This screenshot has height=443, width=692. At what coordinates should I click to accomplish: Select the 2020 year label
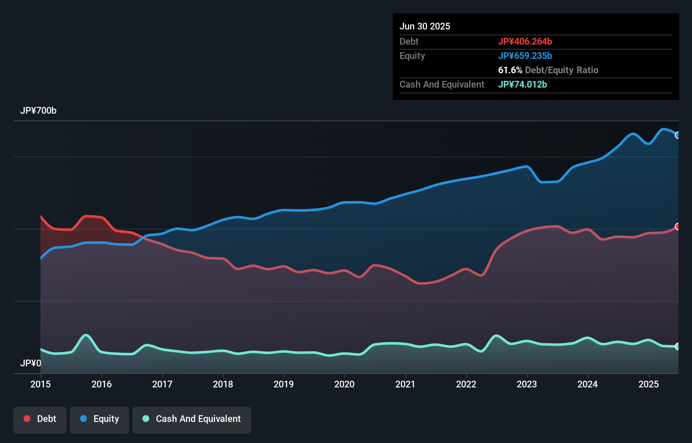click(344, 384)
